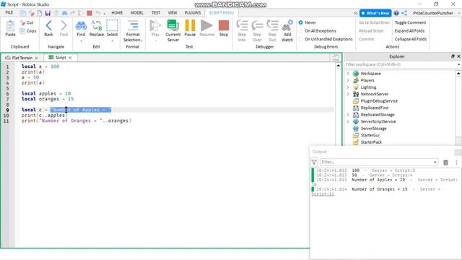Expand the NetworkServer tree node
462x260 pixels.
click(348, 94)
